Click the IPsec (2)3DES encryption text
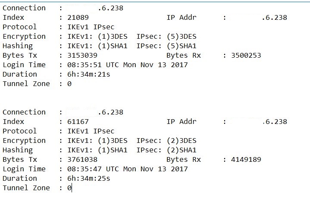The image size is (310, 207). tap(182, 140)
